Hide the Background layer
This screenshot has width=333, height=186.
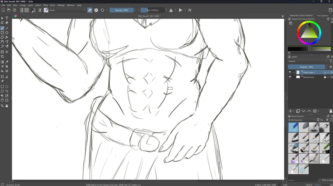pos(290,77)
